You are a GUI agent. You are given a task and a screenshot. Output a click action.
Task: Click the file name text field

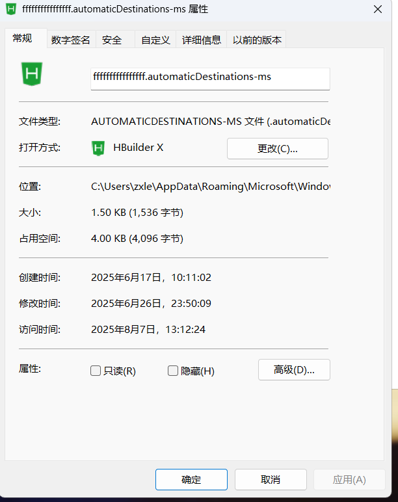coord(210,77)
